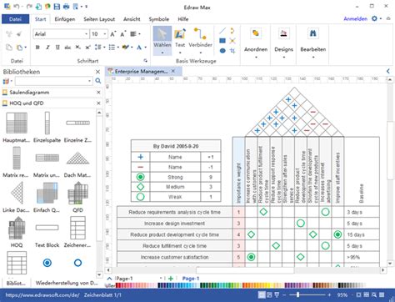Open the edrawsoft.com status bar link
Screen dimensions: 395x302
tap(42, 295)
